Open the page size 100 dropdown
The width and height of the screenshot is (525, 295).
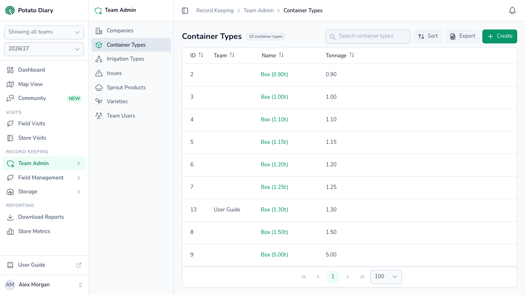pos(386,277)
